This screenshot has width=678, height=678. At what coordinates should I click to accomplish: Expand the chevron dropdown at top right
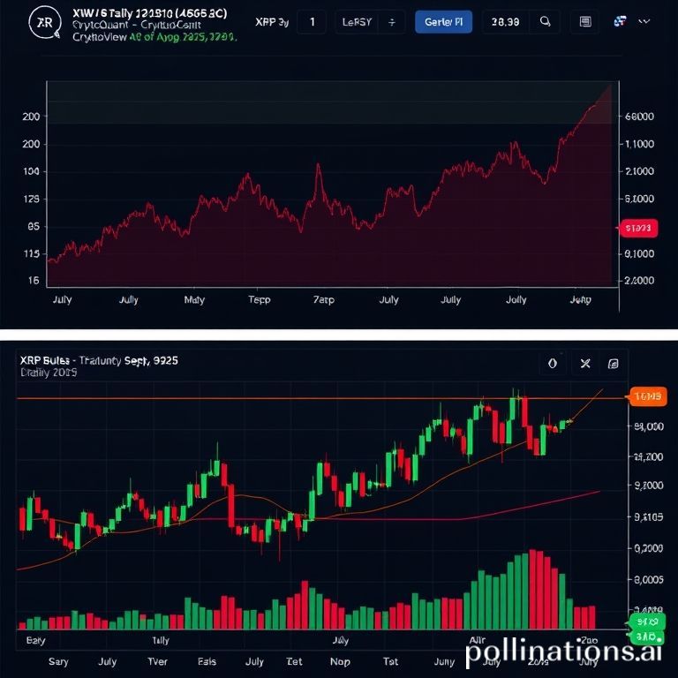pos(644,21)
